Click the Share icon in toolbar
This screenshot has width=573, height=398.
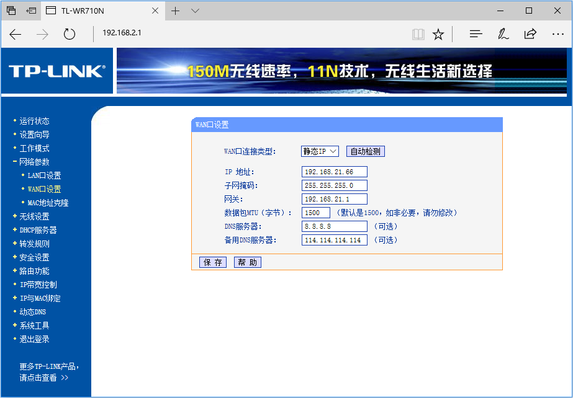point(530,34)
